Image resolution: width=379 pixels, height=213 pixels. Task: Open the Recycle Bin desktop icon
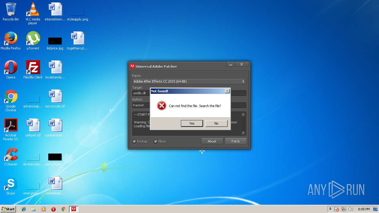pos(11,12)
